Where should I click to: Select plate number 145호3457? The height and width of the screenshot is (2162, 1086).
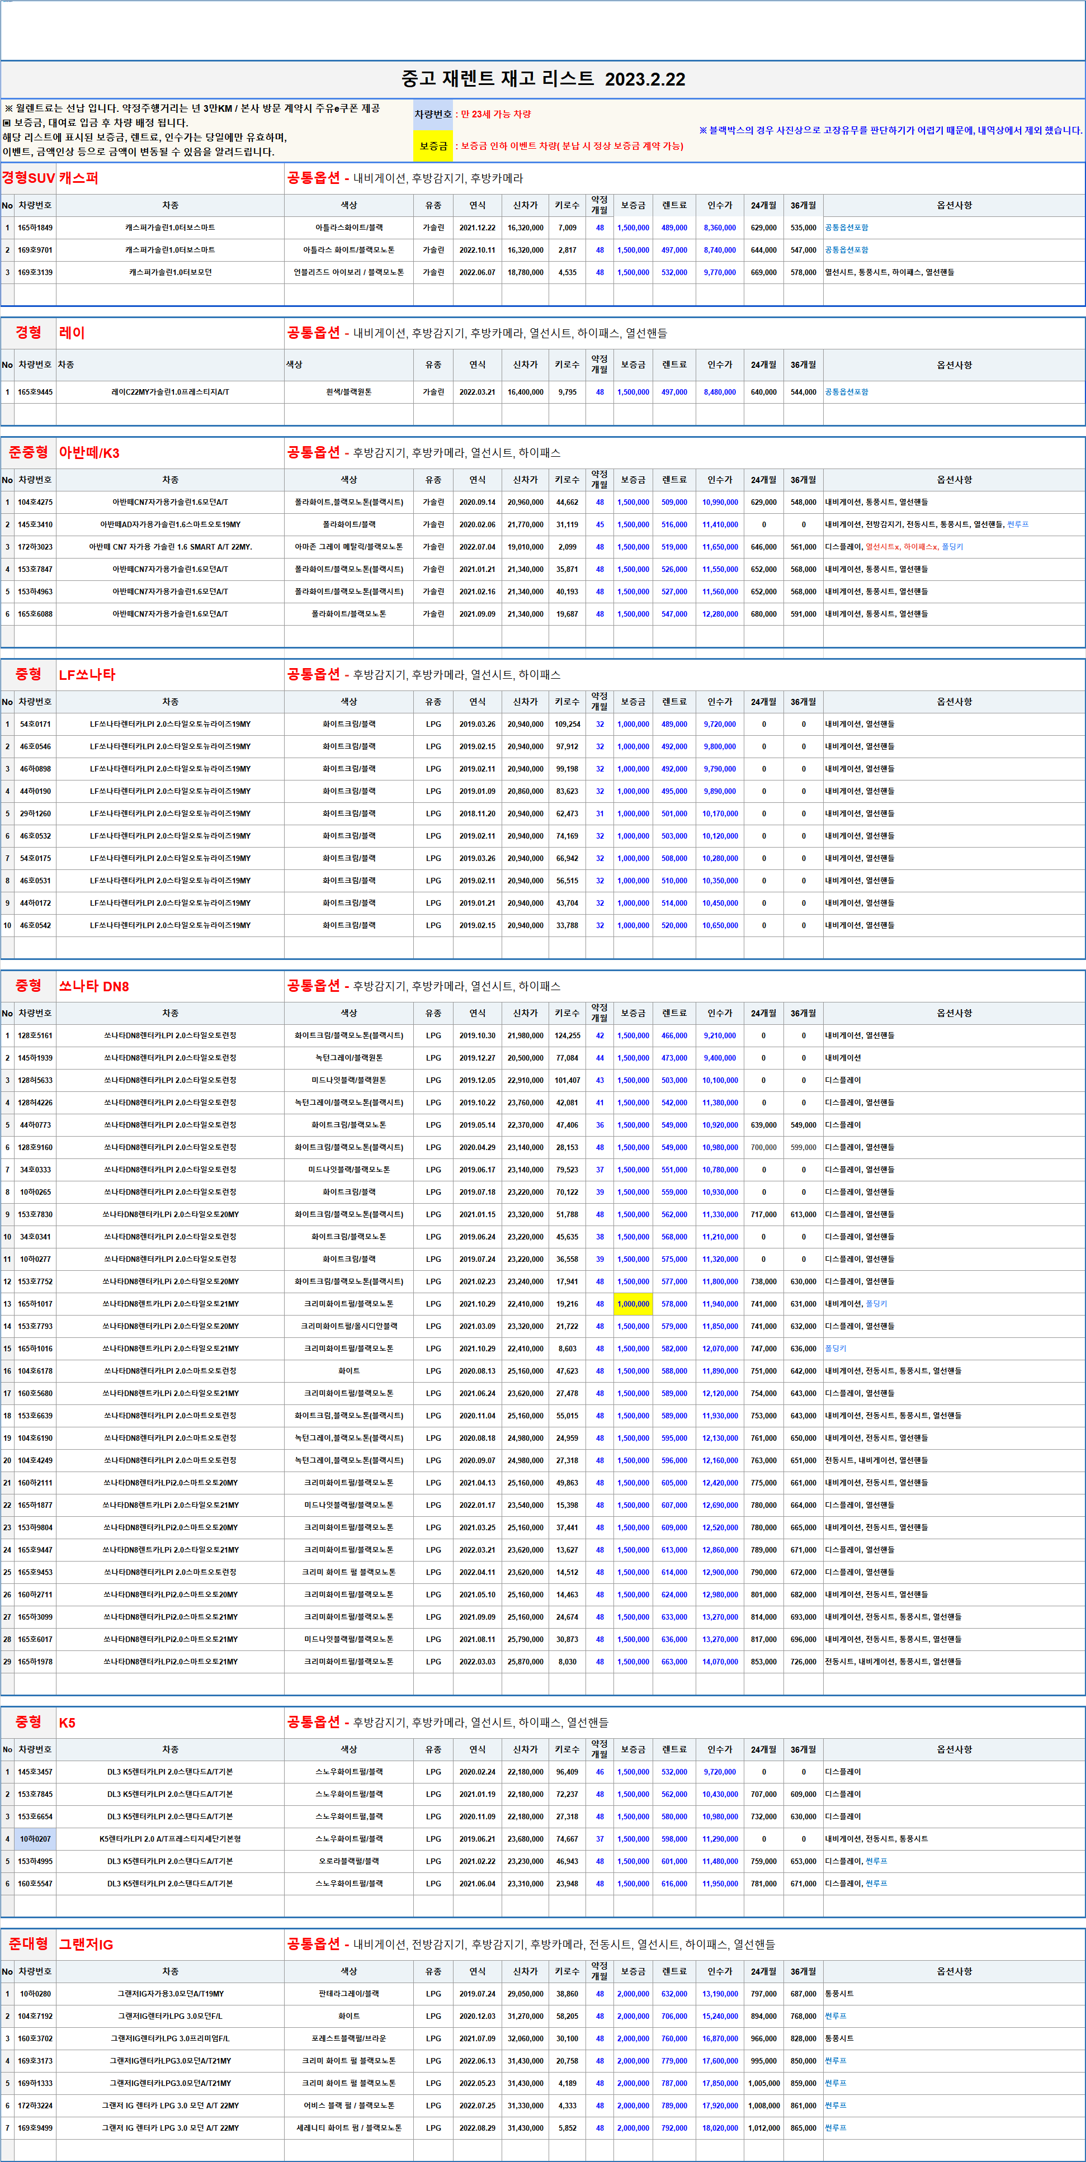pos(35,1772)
